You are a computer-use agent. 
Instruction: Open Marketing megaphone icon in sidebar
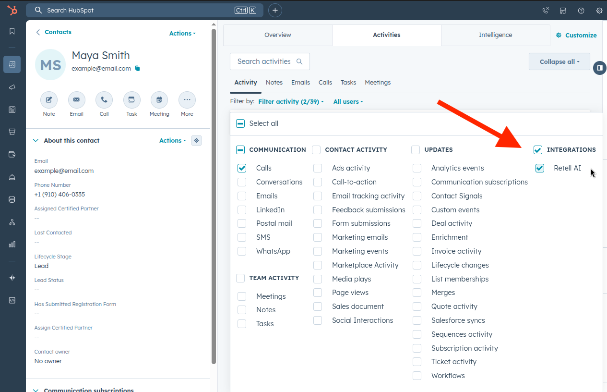(x=12, y=87)
